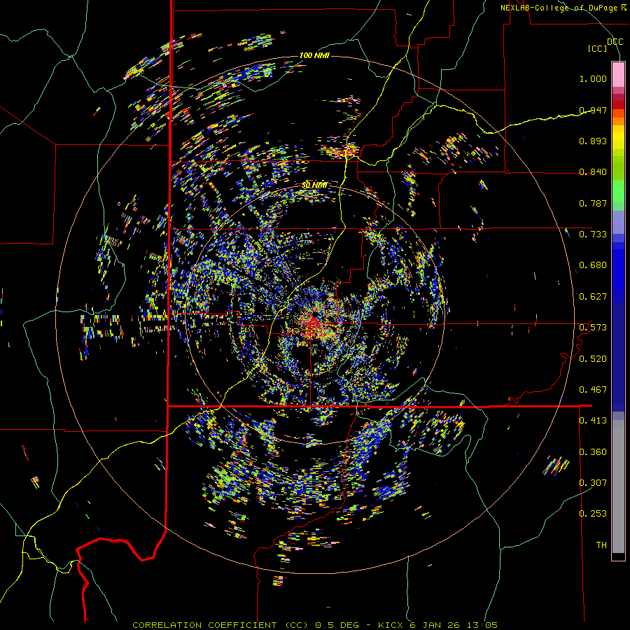Click the [CC] unit label above the color scale
This screenshot has width=630, height=630.
597,48
